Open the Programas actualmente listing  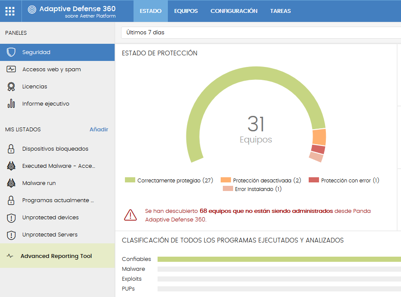point(57,200)
